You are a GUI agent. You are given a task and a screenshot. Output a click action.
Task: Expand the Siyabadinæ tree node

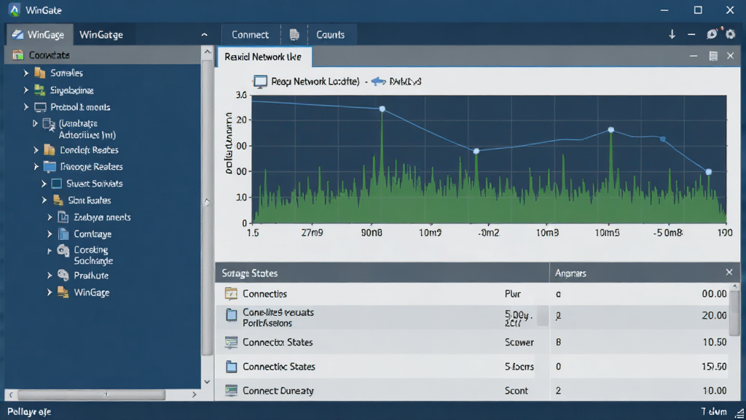pyautogui.click(x=26, y=90)
